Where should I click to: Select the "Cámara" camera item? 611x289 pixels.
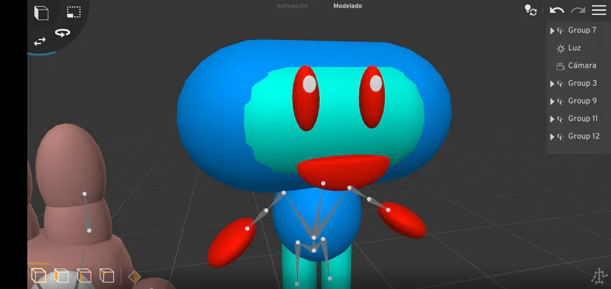(582, 65)
